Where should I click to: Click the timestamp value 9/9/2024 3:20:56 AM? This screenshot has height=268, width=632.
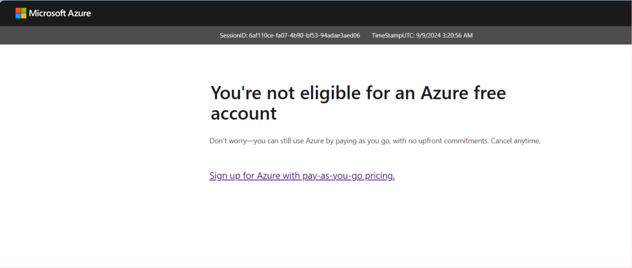tap(444, 35)
